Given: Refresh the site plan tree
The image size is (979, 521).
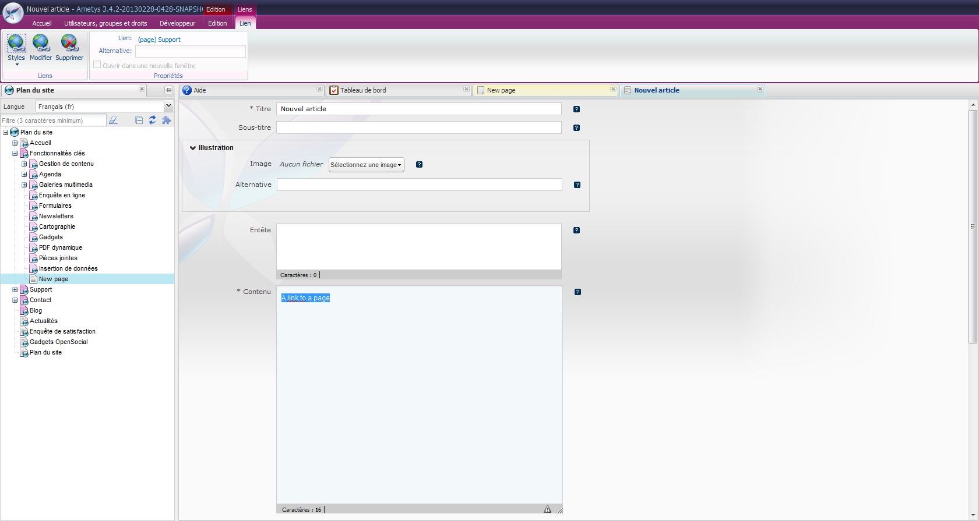Looking at the screenshot, I should 152,120.
